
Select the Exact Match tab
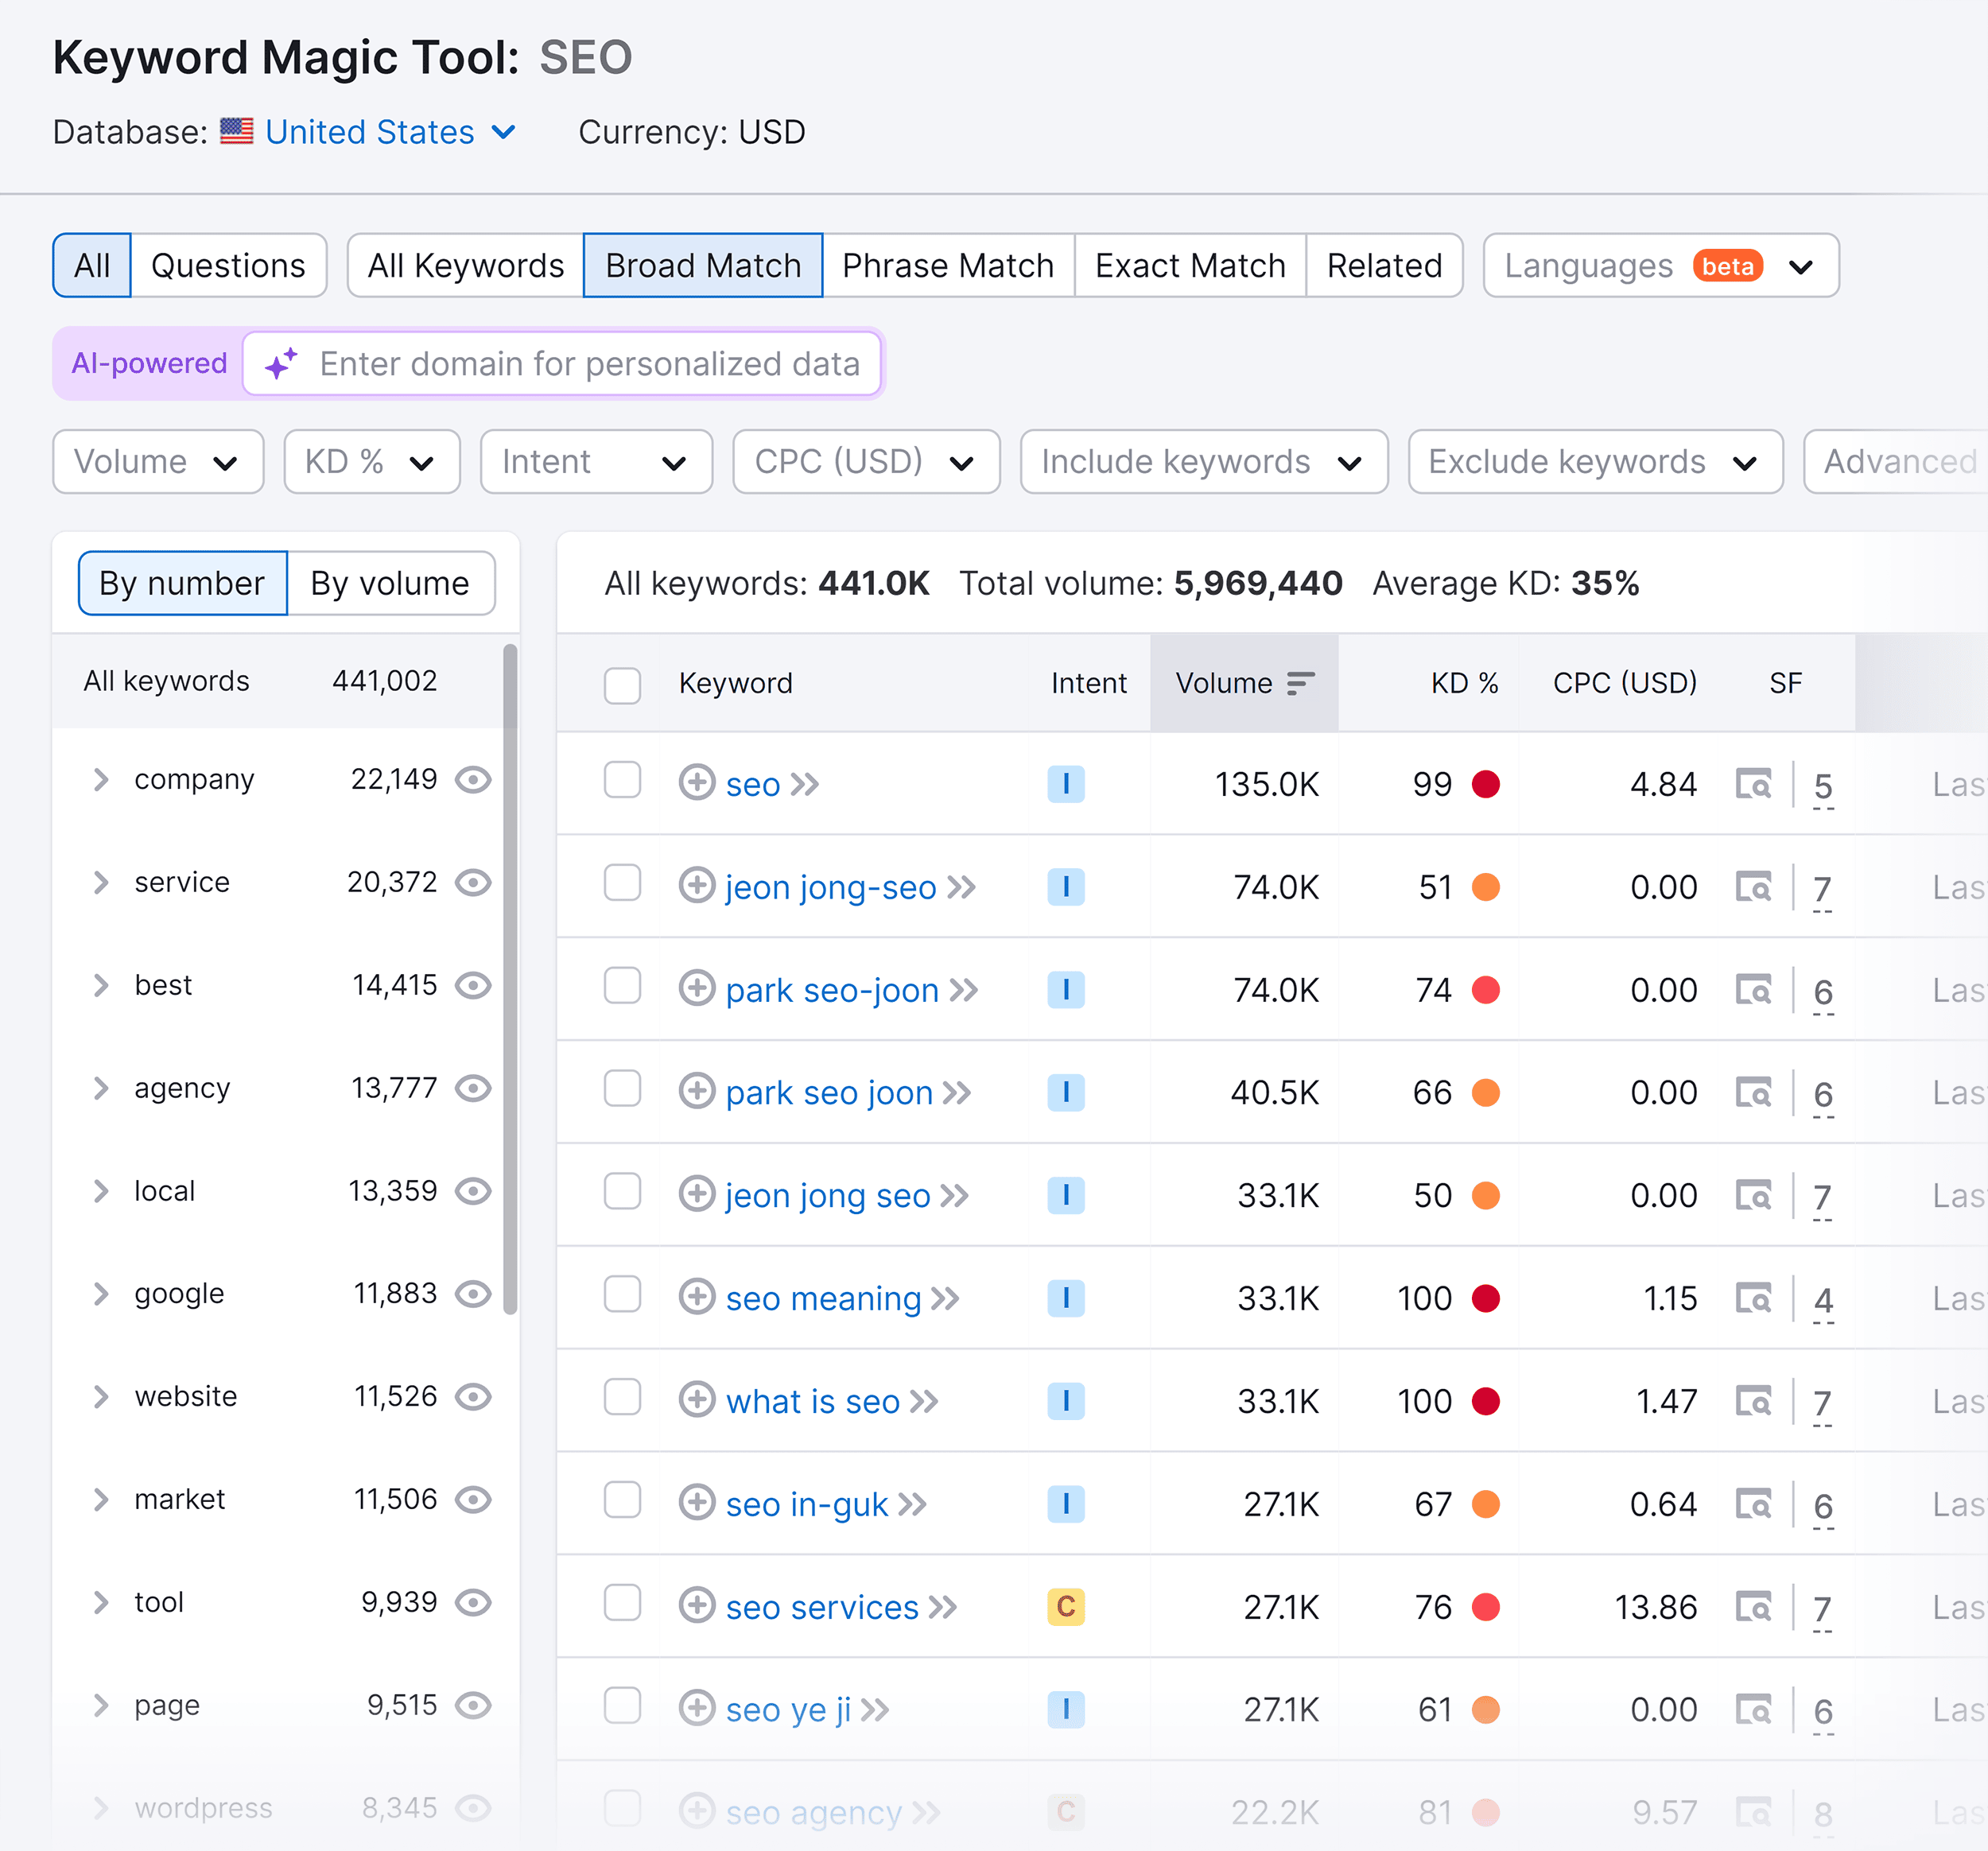tap(1190, 265)
